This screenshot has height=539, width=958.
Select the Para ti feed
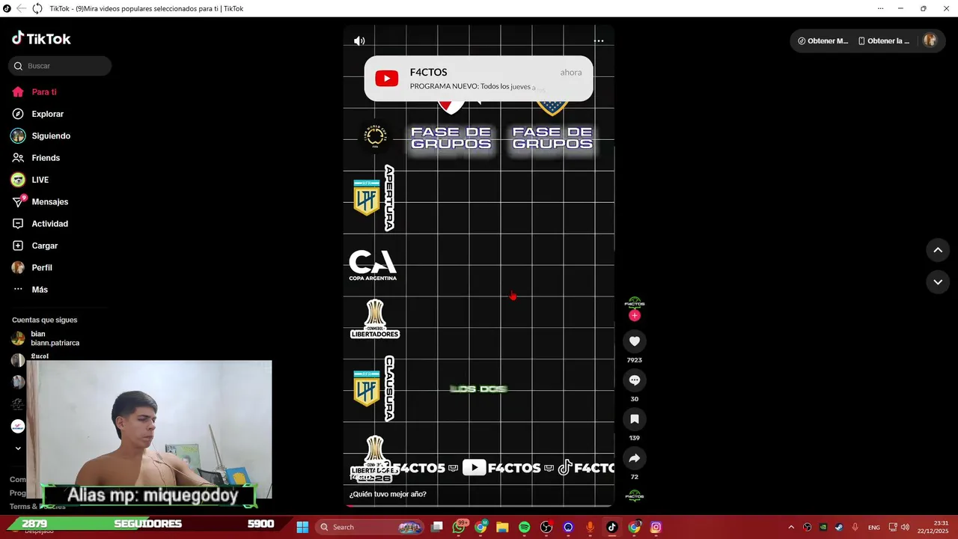point(34,92)
